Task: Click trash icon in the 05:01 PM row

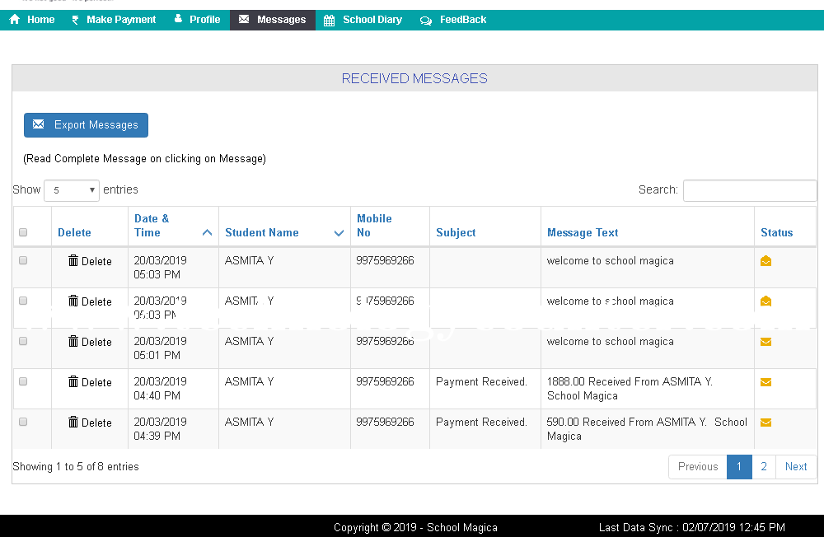Action: coord(73,341)
